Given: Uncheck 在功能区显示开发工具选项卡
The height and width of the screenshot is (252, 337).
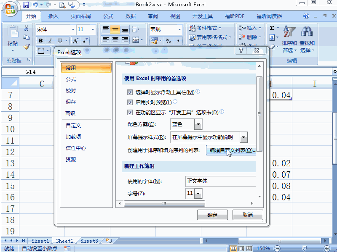Looking at the screenshot, I should [130, 112].
